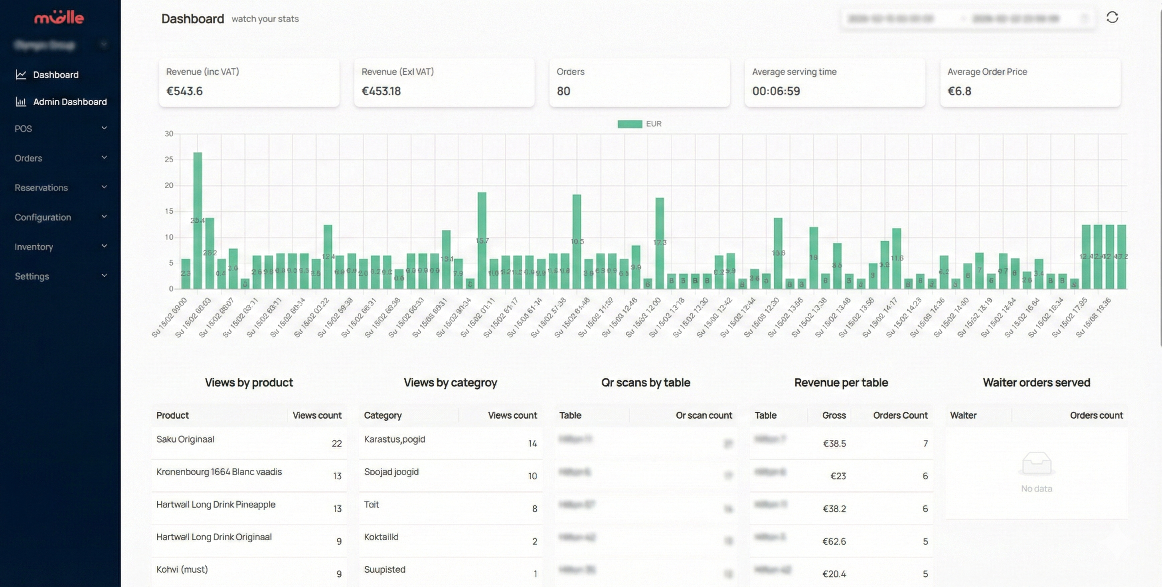The height and width of the screenshot is (587, 1162).
Task: Click the mülle logo
Action: coord(59,18)
